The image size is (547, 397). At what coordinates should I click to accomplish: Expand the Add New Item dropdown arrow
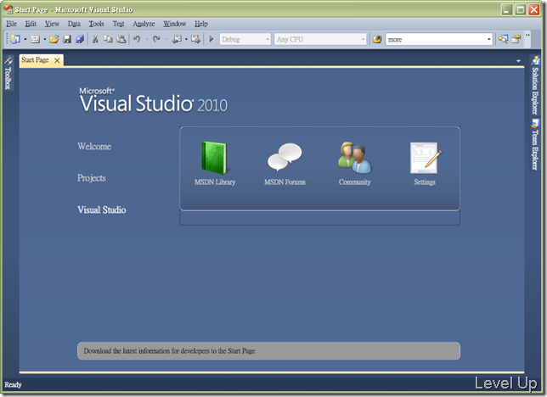[x=45, y=39]
